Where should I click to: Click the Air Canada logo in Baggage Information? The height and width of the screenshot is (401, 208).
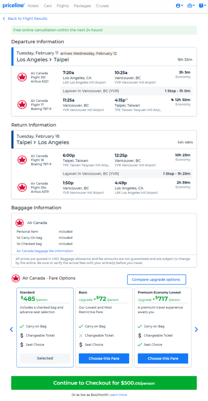[x=20, y=223]
